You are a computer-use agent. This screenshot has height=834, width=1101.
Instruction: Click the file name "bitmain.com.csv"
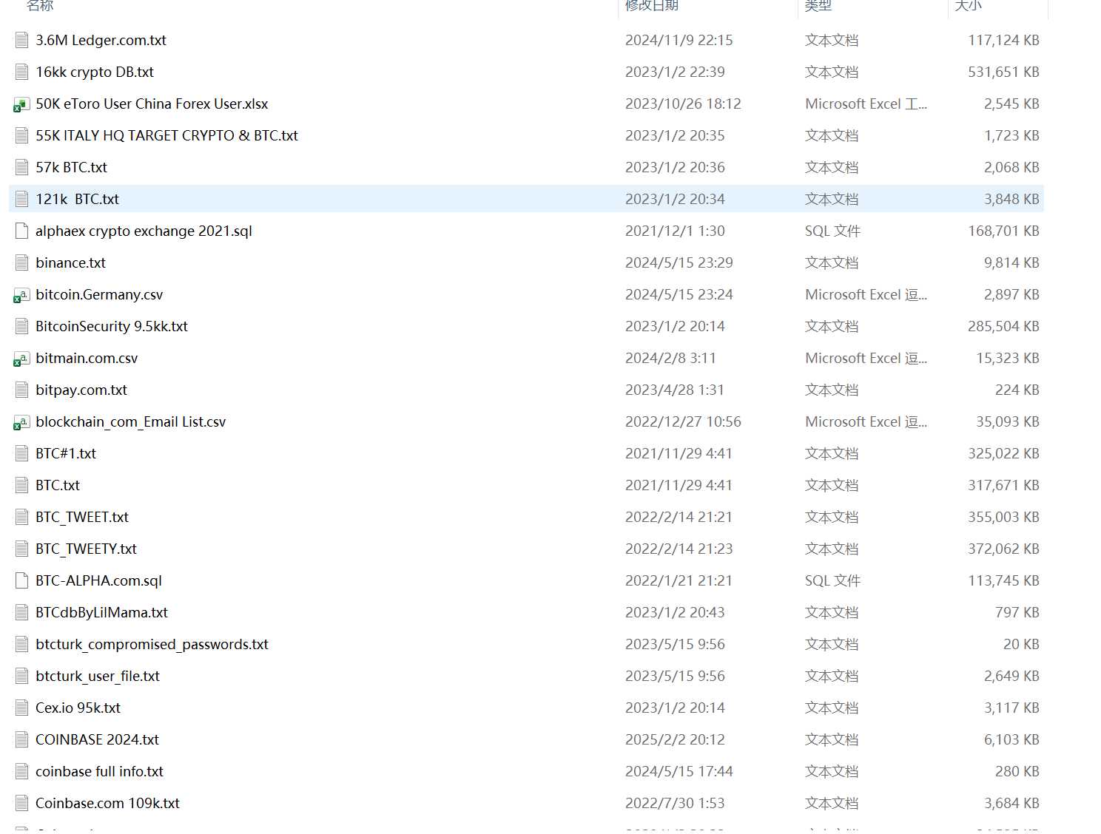87,358
